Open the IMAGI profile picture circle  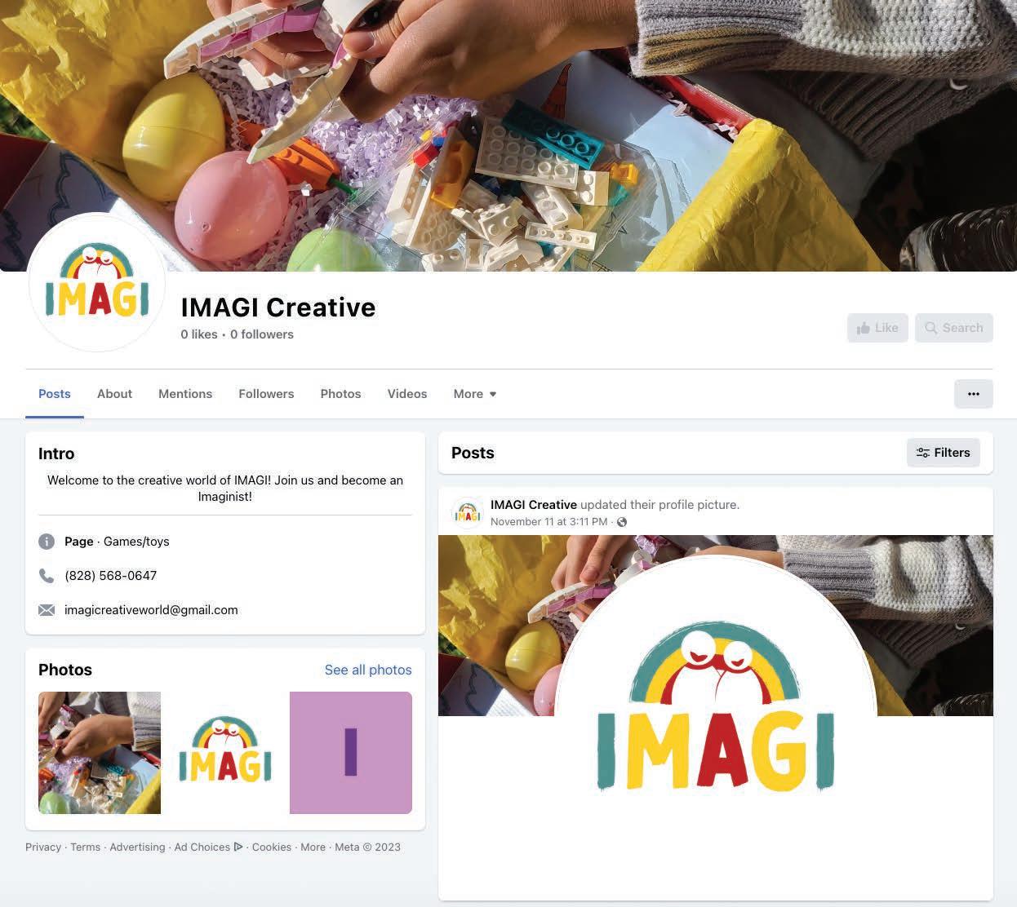click(x=96, y=283)
